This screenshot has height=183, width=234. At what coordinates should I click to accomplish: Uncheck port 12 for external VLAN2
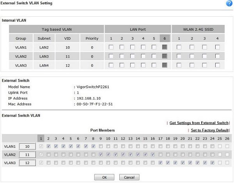pyautogui.click(x=123, y=155)
